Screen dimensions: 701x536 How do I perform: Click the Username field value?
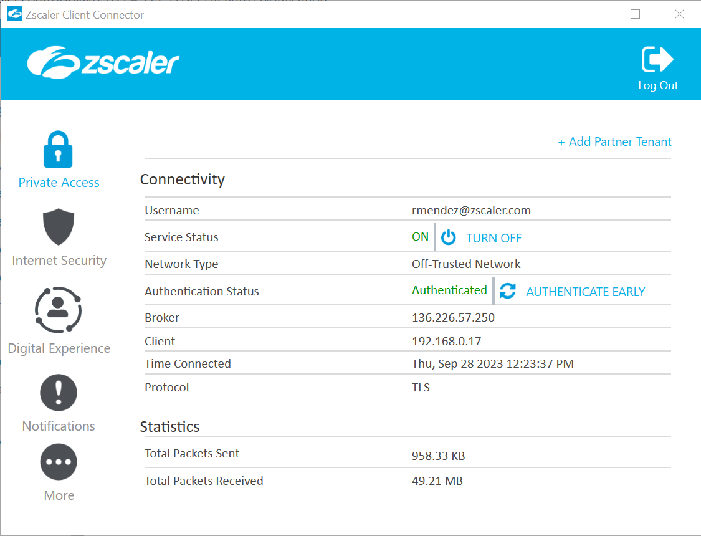pyautogui.click(x=471, y=210)
